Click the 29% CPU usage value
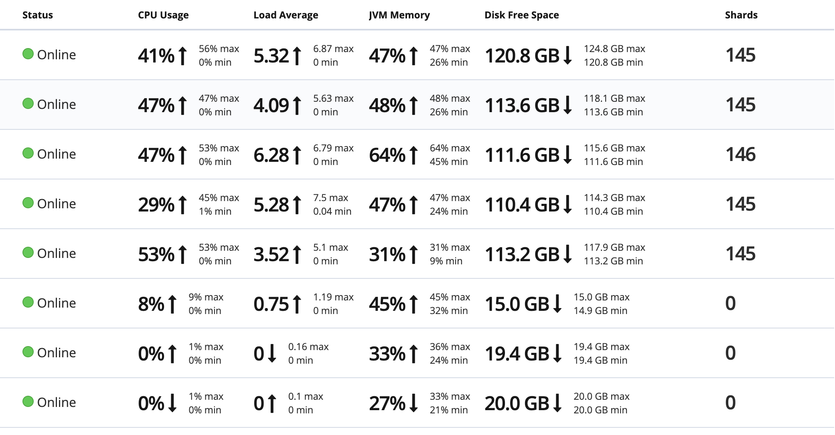This screenshot has height=435, width=835. [156, 205]
